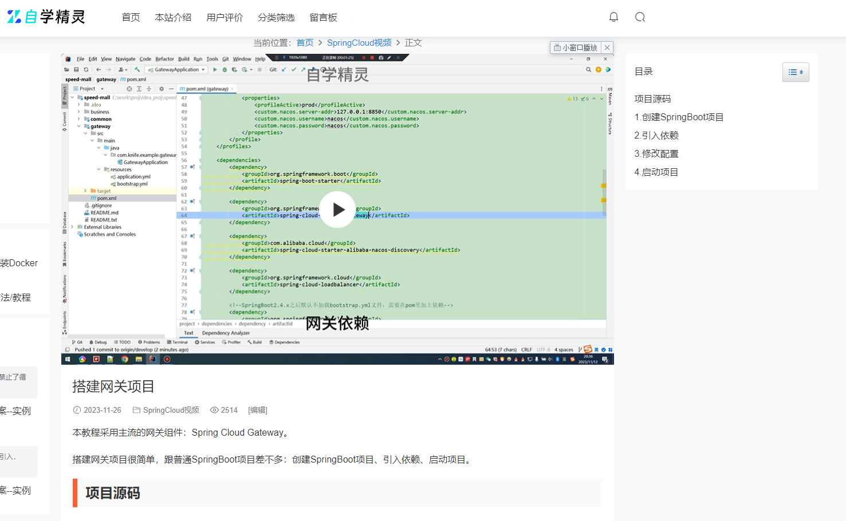Go to 首页 in the top navigation
This screenshot has height=521, width=846.
131,17
